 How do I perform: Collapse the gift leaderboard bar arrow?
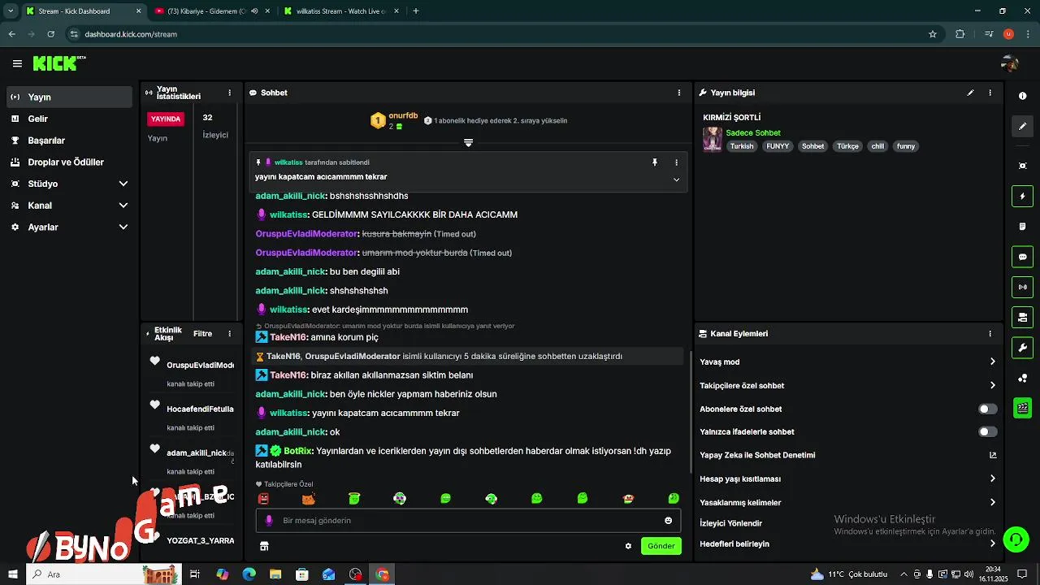coord(468,143)
